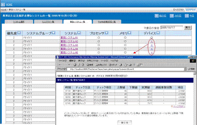Open the 業務システムA5 link
The width and height of the screenshot is (197, 125).
[69, 53]
